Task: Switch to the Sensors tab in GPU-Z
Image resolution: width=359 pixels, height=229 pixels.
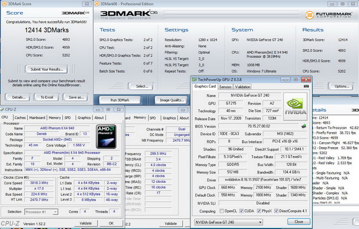Action: click(225, 87)
